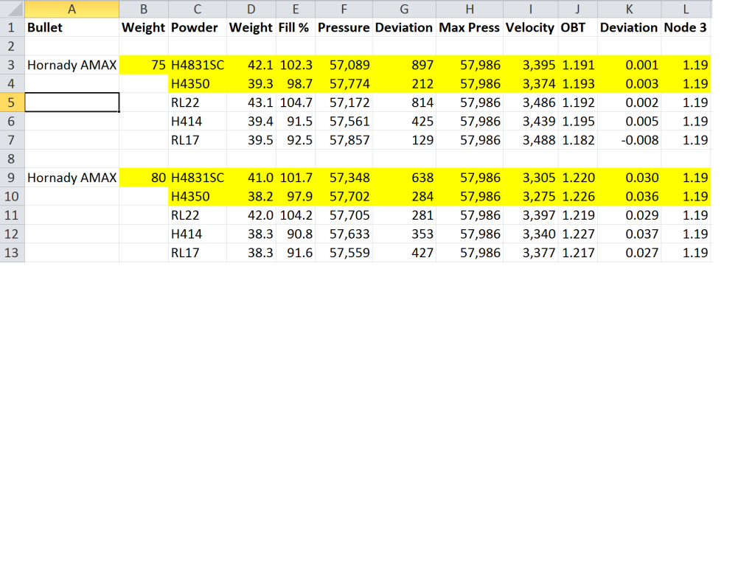Select column A by its header

coord(72,9)
